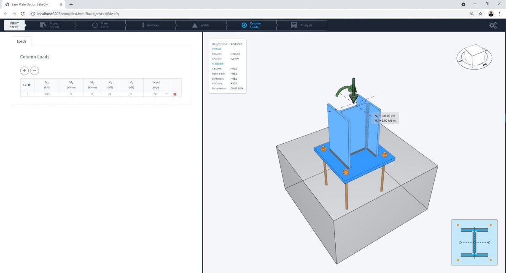The image size is (506, 273).
Task: Add a load case with the plus icon
Action: 24,70
